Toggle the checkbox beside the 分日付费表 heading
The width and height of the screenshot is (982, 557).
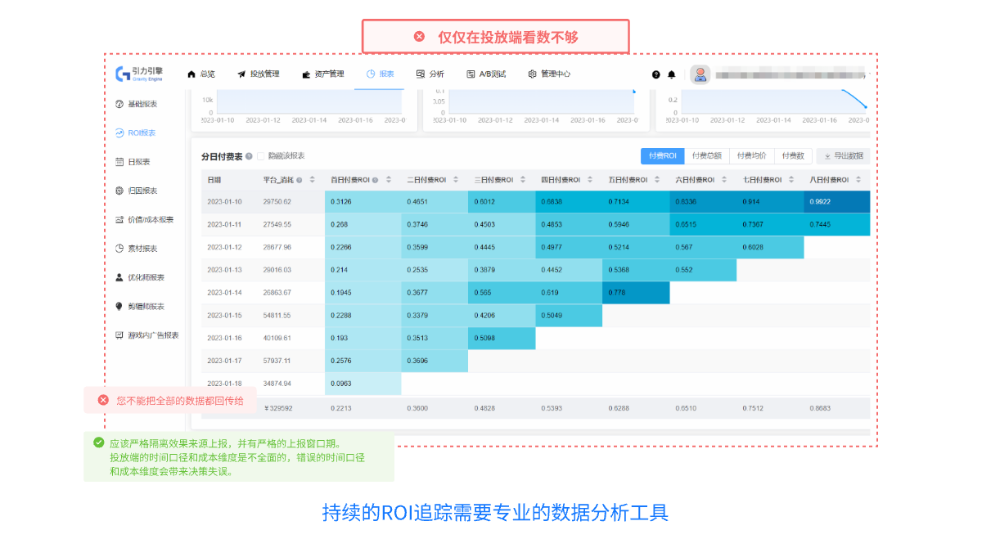coord(261,156)
